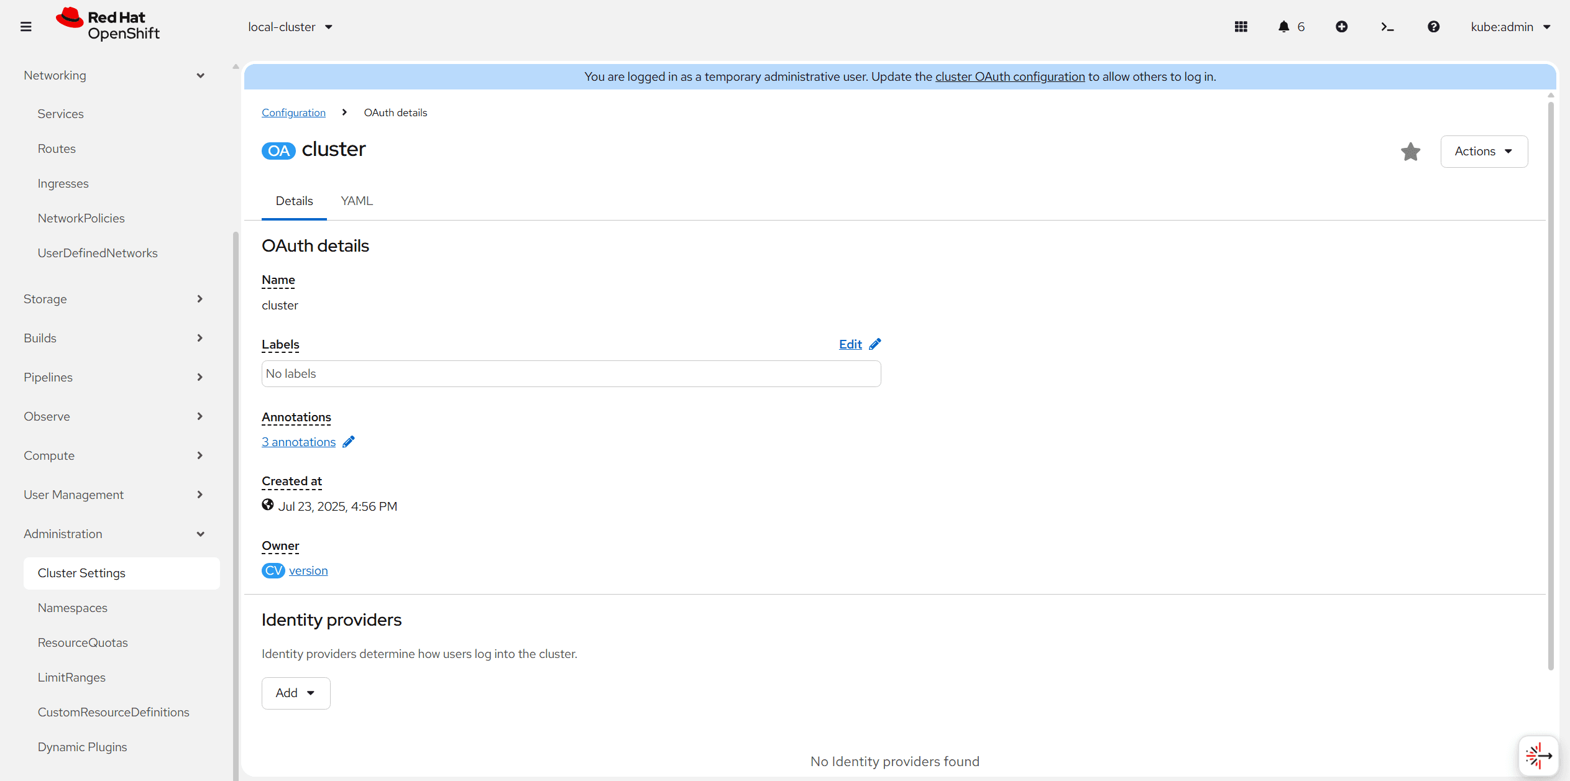Expand the Compute section
The image size is (1570, 781).
click(x=114, y=455)
